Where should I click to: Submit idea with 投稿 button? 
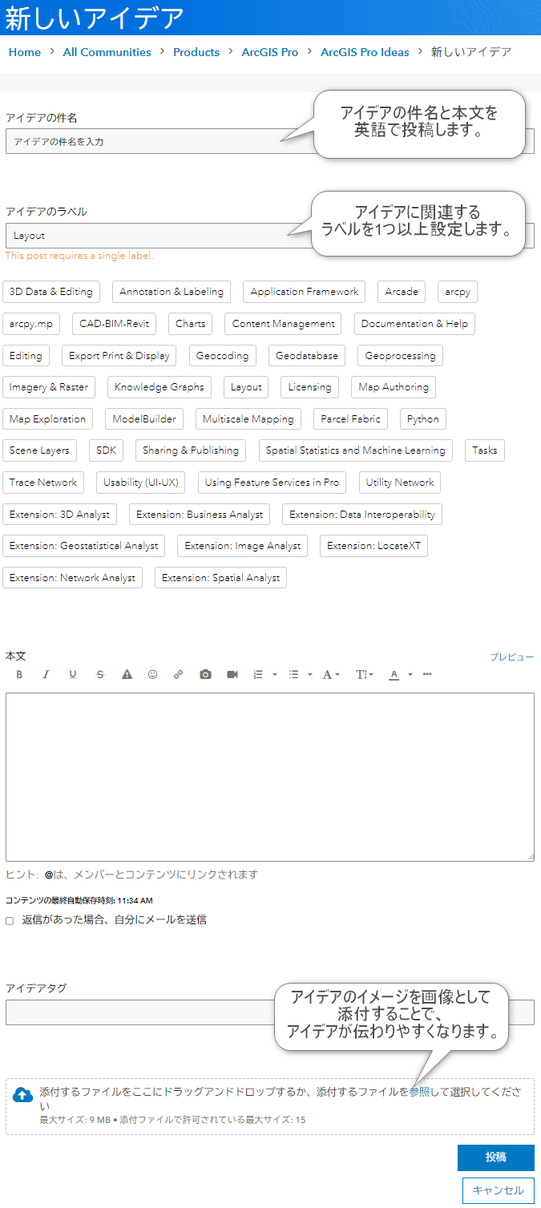click(496, 1157)
